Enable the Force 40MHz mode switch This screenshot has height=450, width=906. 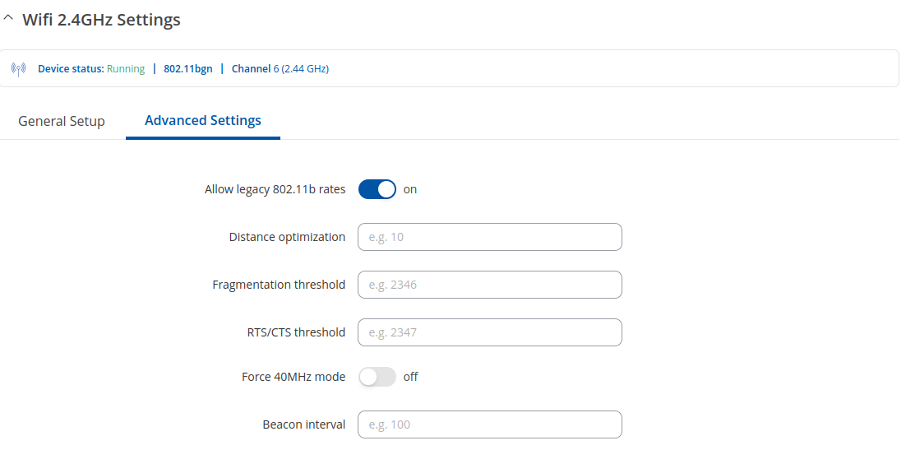coord(377,377)
